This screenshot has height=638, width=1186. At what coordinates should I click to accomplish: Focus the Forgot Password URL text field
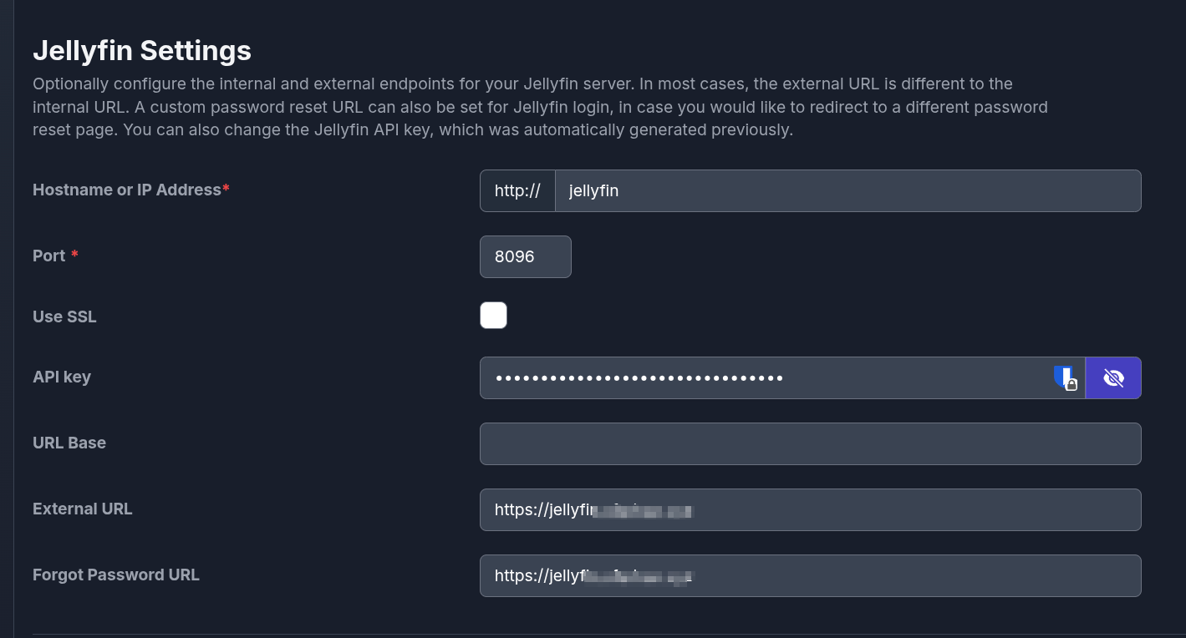(x=911, y=575)
